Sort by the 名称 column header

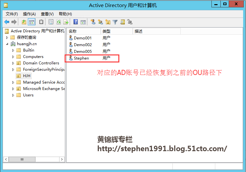tap(84, 31)
